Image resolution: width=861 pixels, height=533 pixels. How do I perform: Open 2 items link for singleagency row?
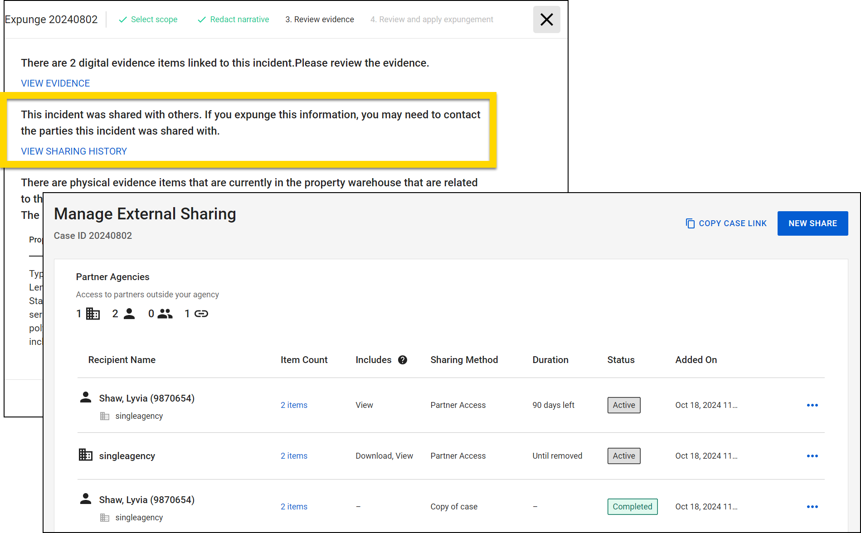(x=294, y=456)
